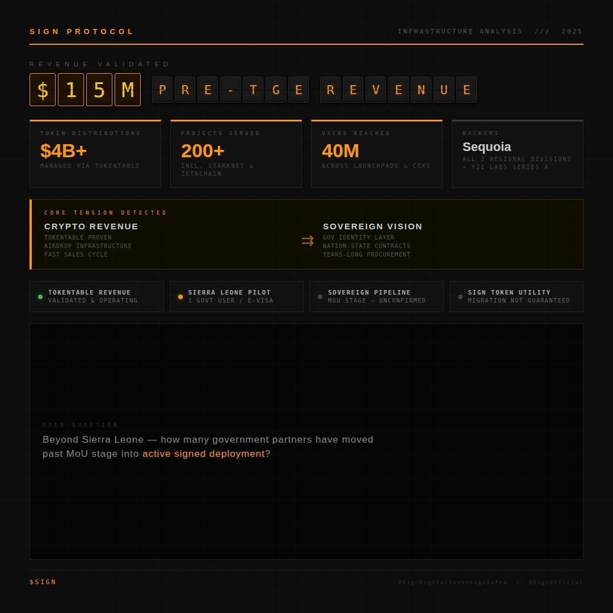Click AIRDROP INFRASTRUCTURE line
Viewport: 613px width, 613px height.
(x=88, y=246)
